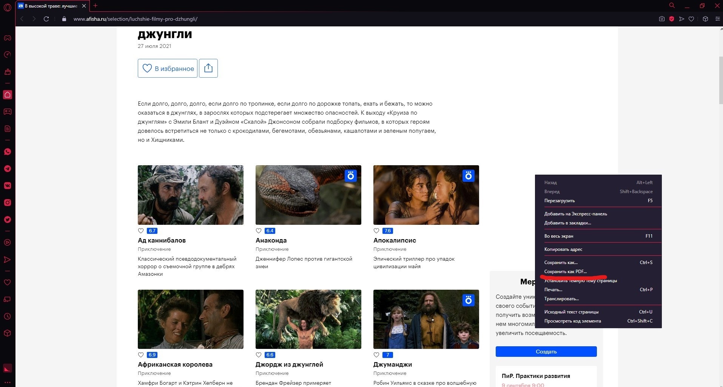Open the Twitch sidebar icon

8,112
